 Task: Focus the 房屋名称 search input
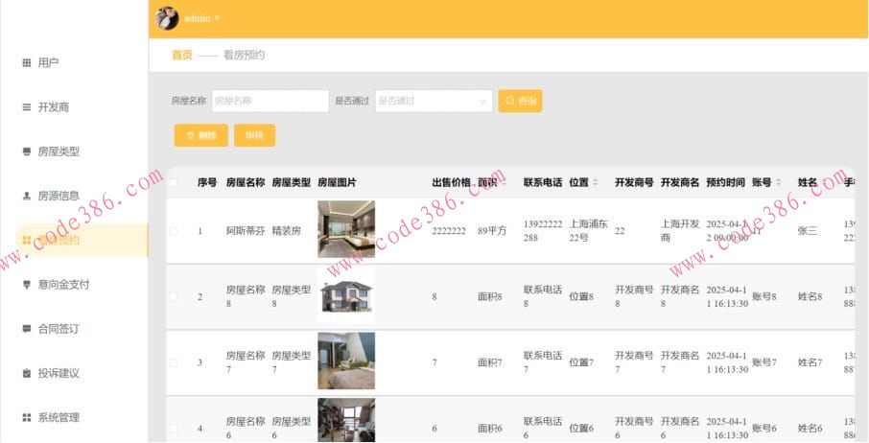tap(270, 101)
